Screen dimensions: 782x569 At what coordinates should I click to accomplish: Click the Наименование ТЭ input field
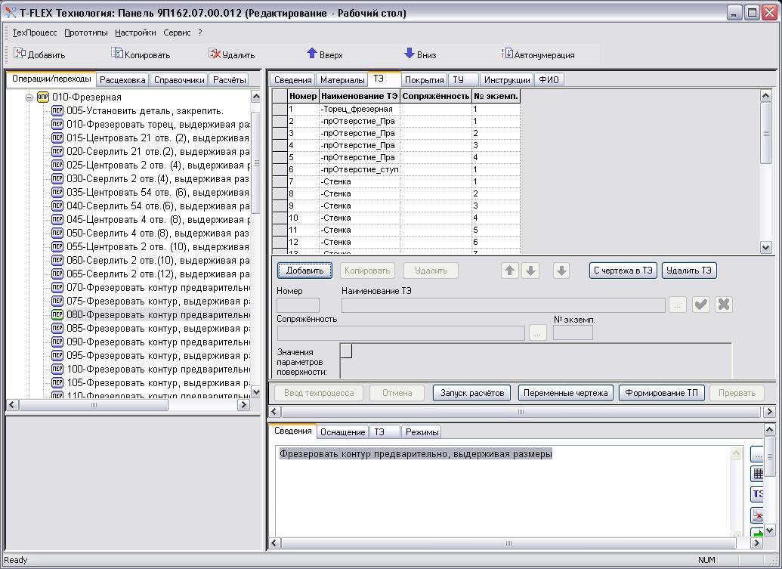pyautogui.click(x=503, y=305)
